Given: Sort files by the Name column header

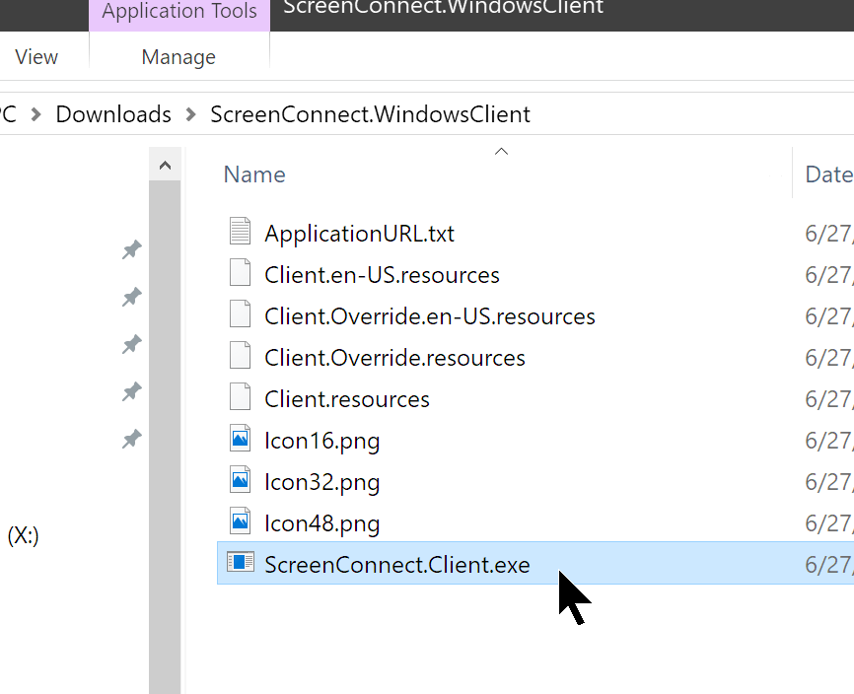Looking at the screenshot, I should (254, 174).
